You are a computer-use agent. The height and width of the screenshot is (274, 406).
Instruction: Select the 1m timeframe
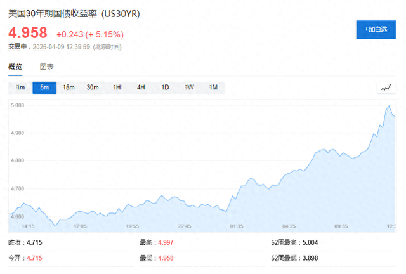[20, 88]
